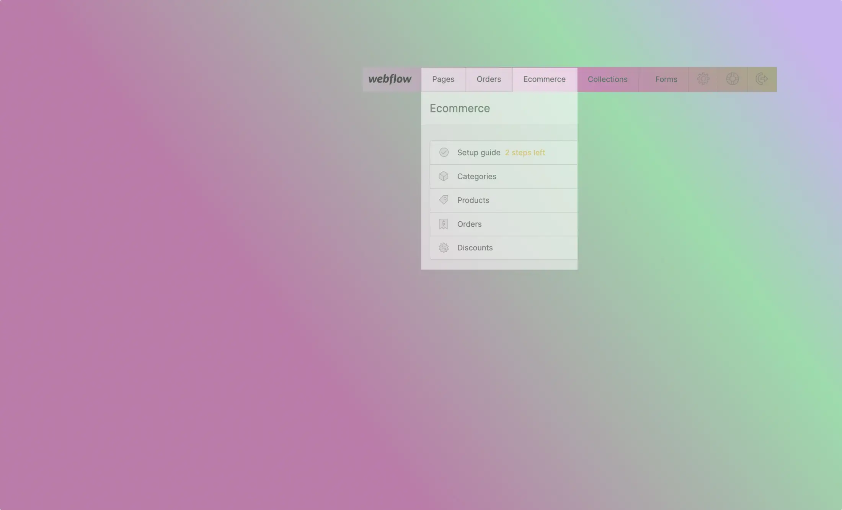The height and width of the screenshot is (510, 842).
Task: Open the Setup guide item
Action: (x=479, y=153)
